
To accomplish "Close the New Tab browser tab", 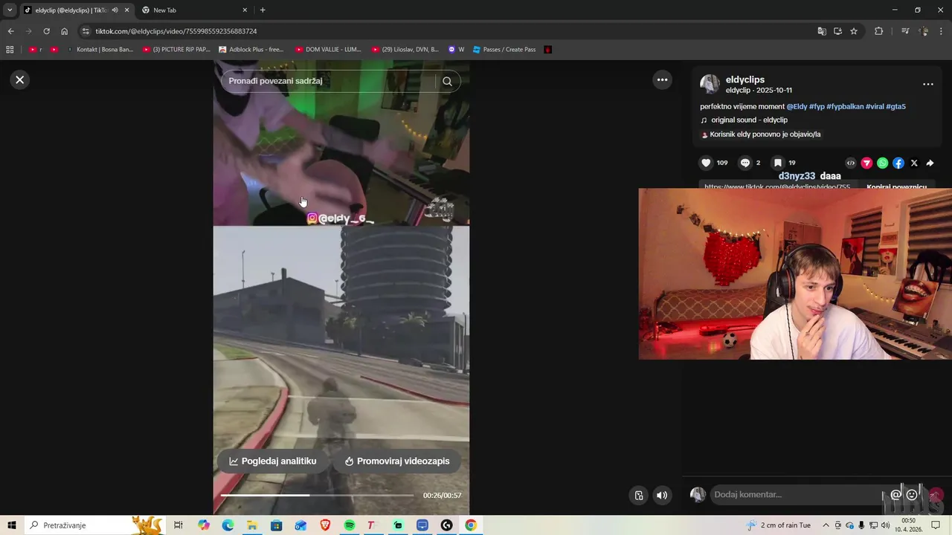I will (245, 10).
